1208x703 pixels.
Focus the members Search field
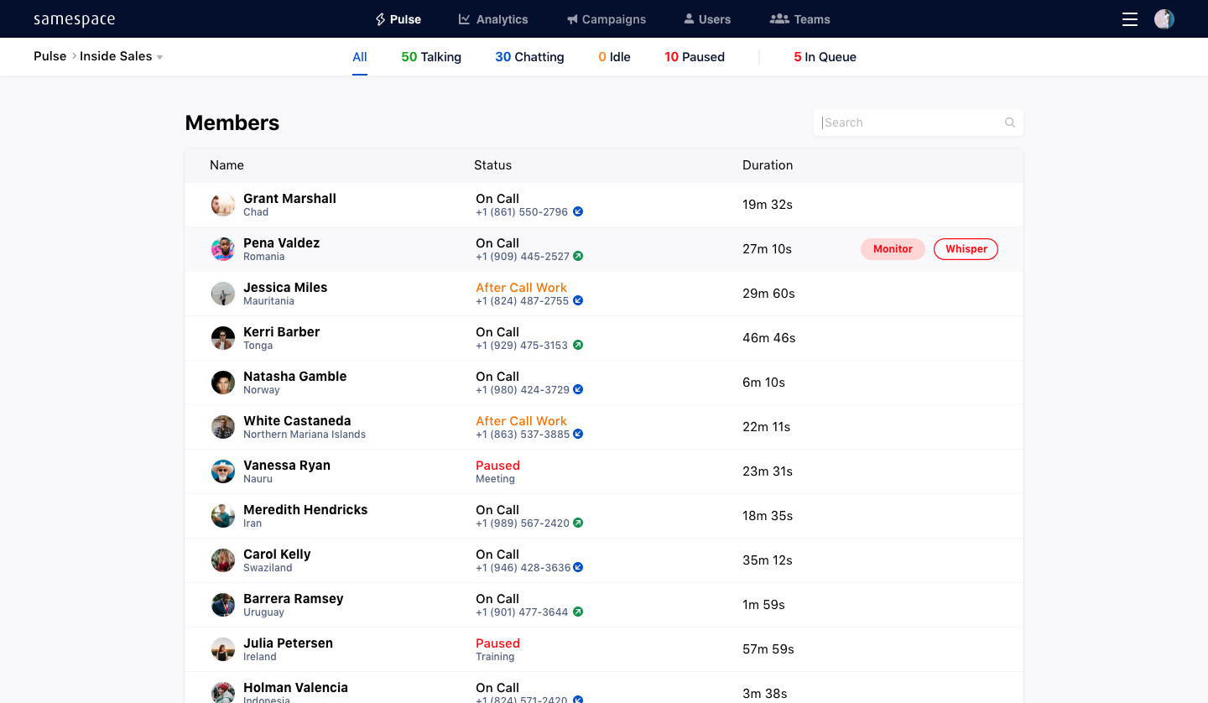pyautogui.click(x=919, y=122)
